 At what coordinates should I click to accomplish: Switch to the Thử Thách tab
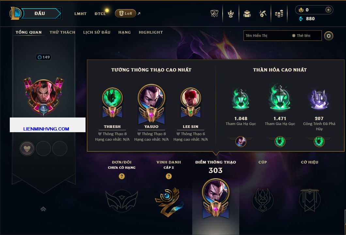[x=62, y=32]
